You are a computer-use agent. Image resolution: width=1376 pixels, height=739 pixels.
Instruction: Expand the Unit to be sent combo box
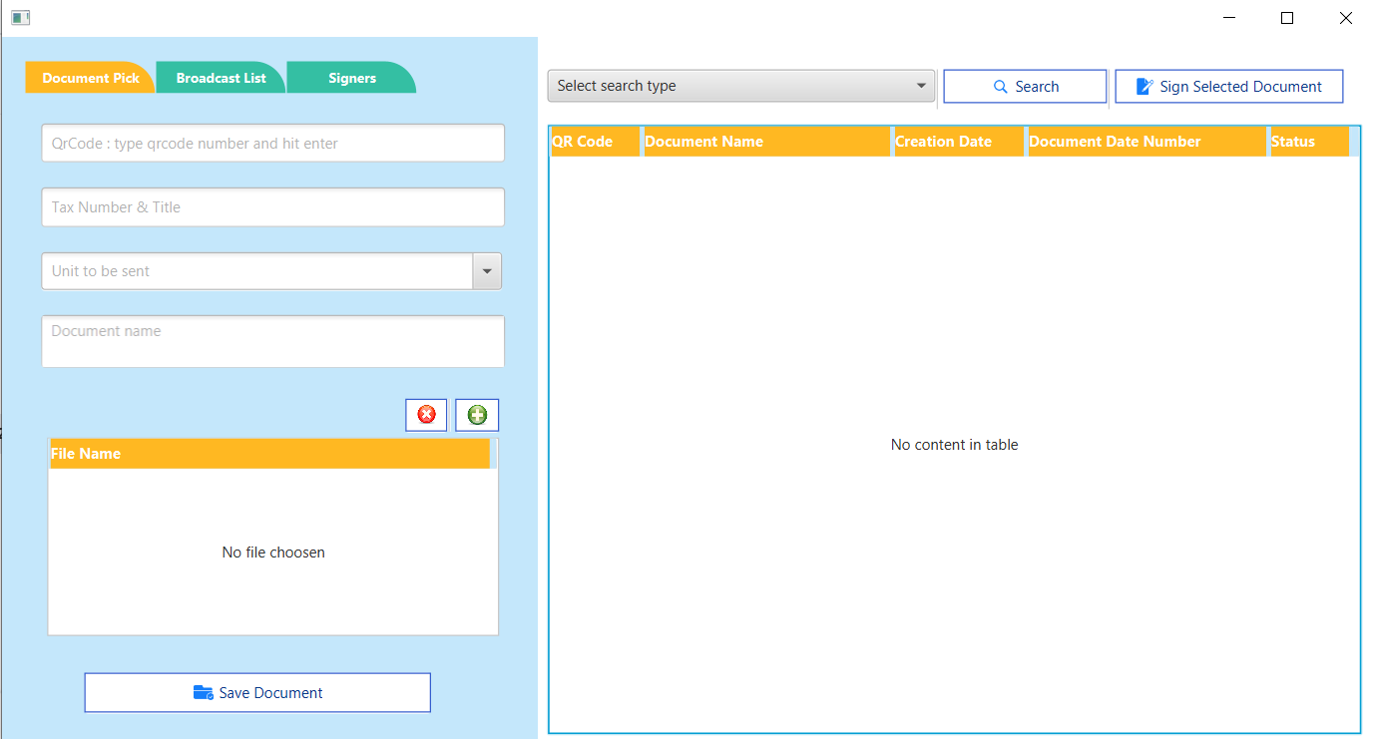coord(259,270)
